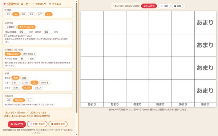Viewport: 218px width, 136px height.
Task: Set line darkness to ふつう
Action: tap(25, 83)
